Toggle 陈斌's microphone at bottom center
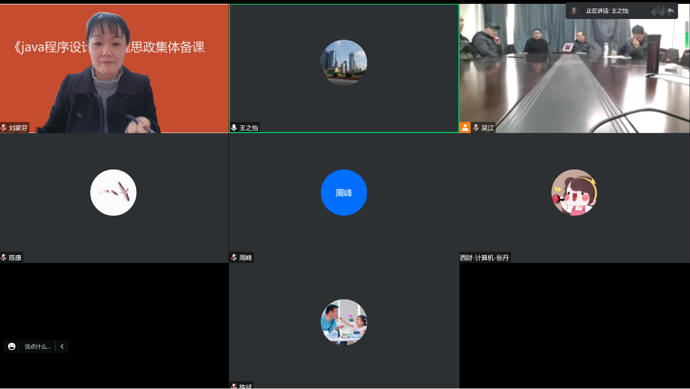Viewport: 690px width, 389px height. (233, 386)
